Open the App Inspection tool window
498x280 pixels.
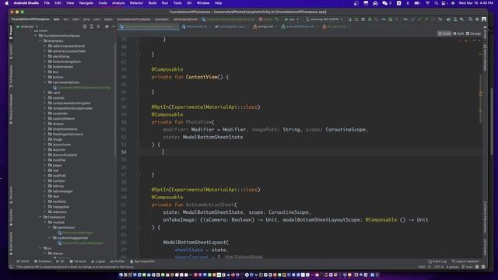tap(142, 261)
